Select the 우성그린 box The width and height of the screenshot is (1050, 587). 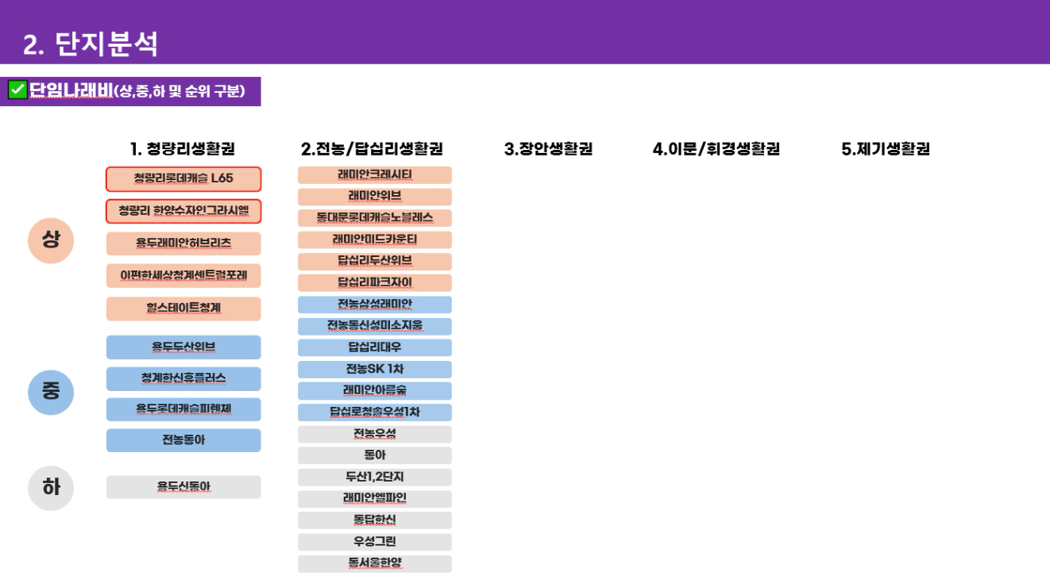pyautogui.click(x=375, y=543)
